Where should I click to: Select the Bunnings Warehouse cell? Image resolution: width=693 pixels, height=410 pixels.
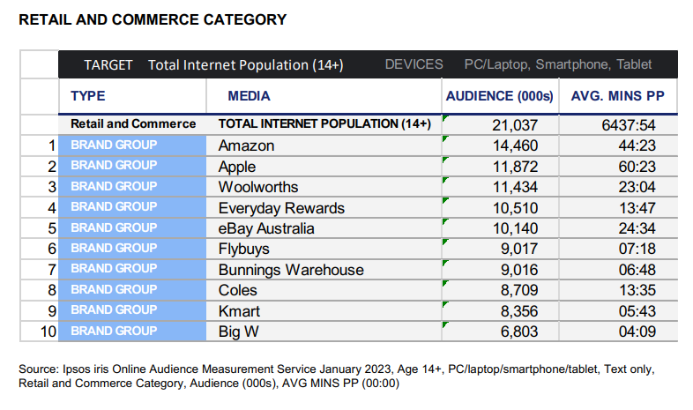(x=290, y=270)
